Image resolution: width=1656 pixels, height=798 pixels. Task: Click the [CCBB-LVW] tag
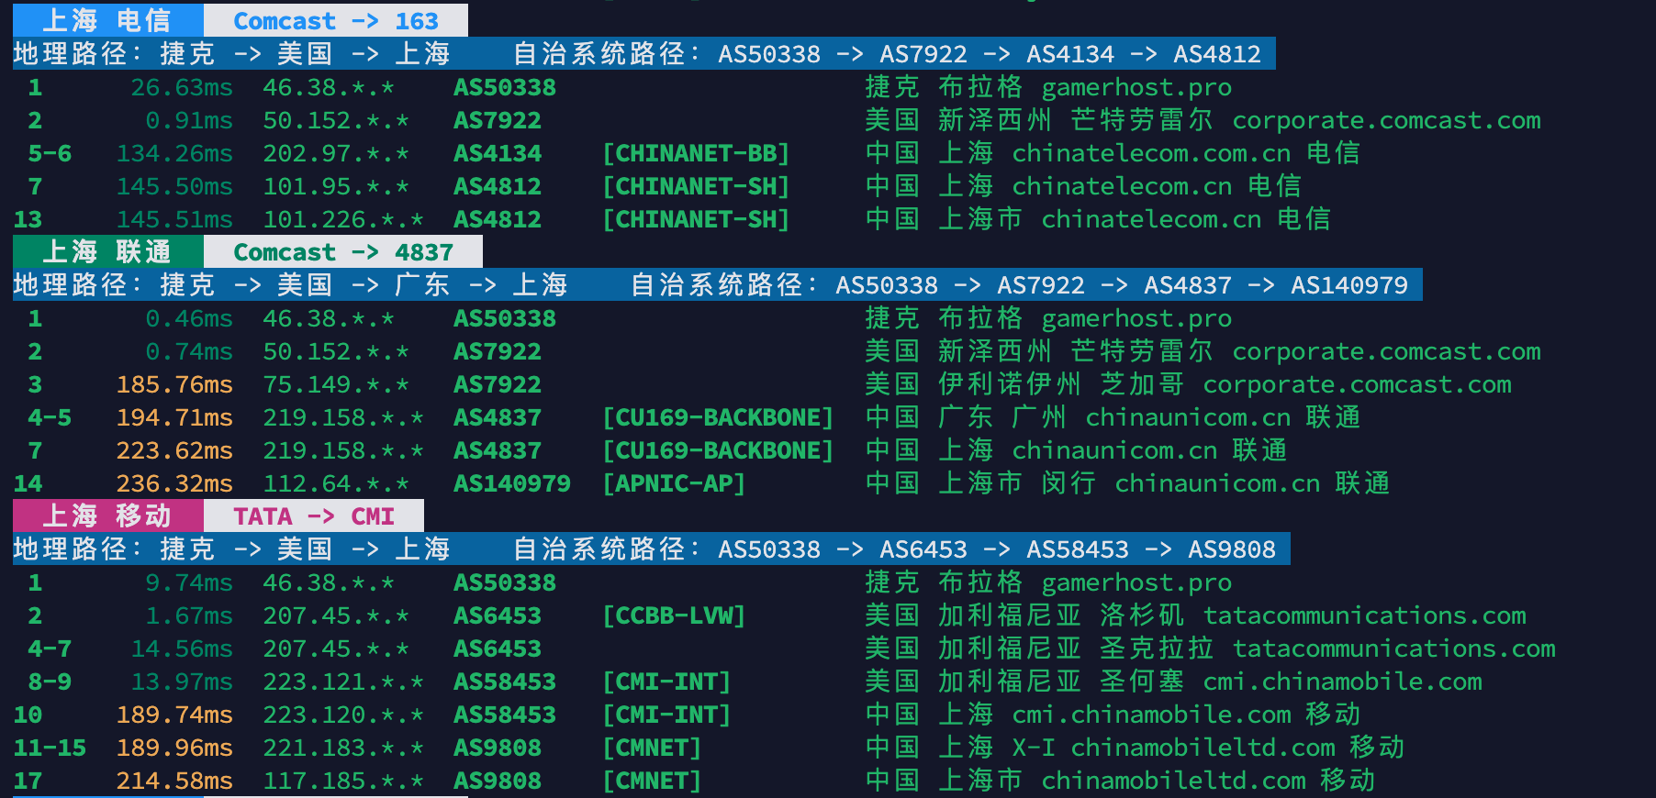[x=674, y=615]
